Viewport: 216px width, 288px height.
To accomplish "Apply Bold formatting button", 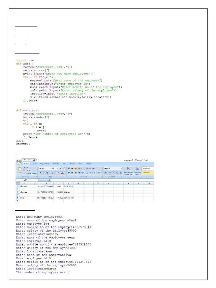I will [40, 173].
